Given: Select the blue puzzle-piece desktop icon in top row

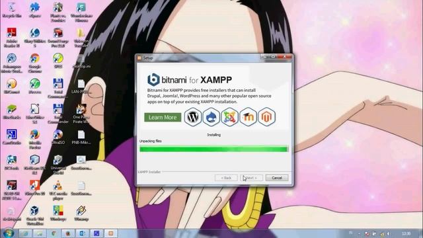Looking at the screenshot, I should [x=35, y=10].
